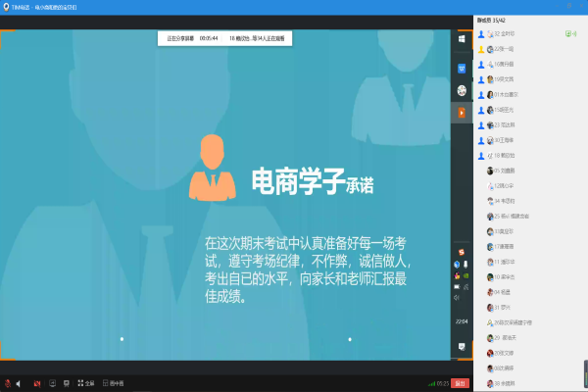Image resolution: width=588 pixels, height=392 pixels.
Task: Click the blue person icon for member 32
Action: 481,34
